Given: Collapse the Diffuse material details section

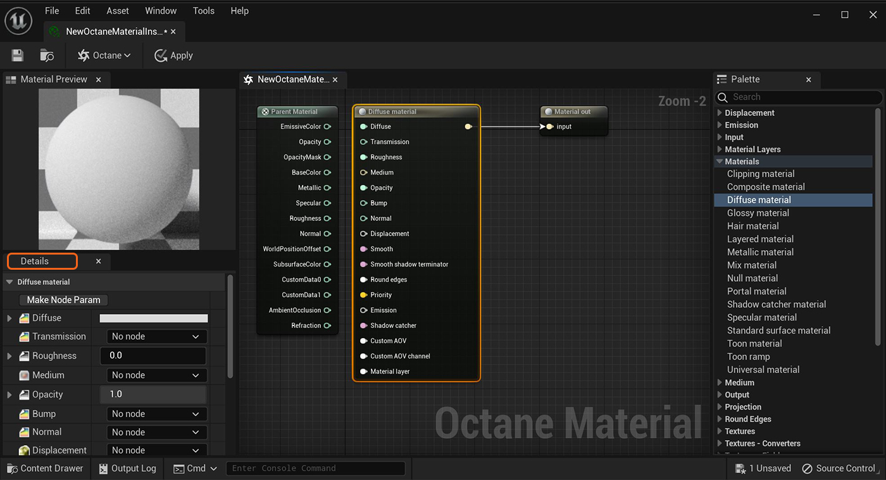Looking at the screenshot, I should (x=9, y=282).
